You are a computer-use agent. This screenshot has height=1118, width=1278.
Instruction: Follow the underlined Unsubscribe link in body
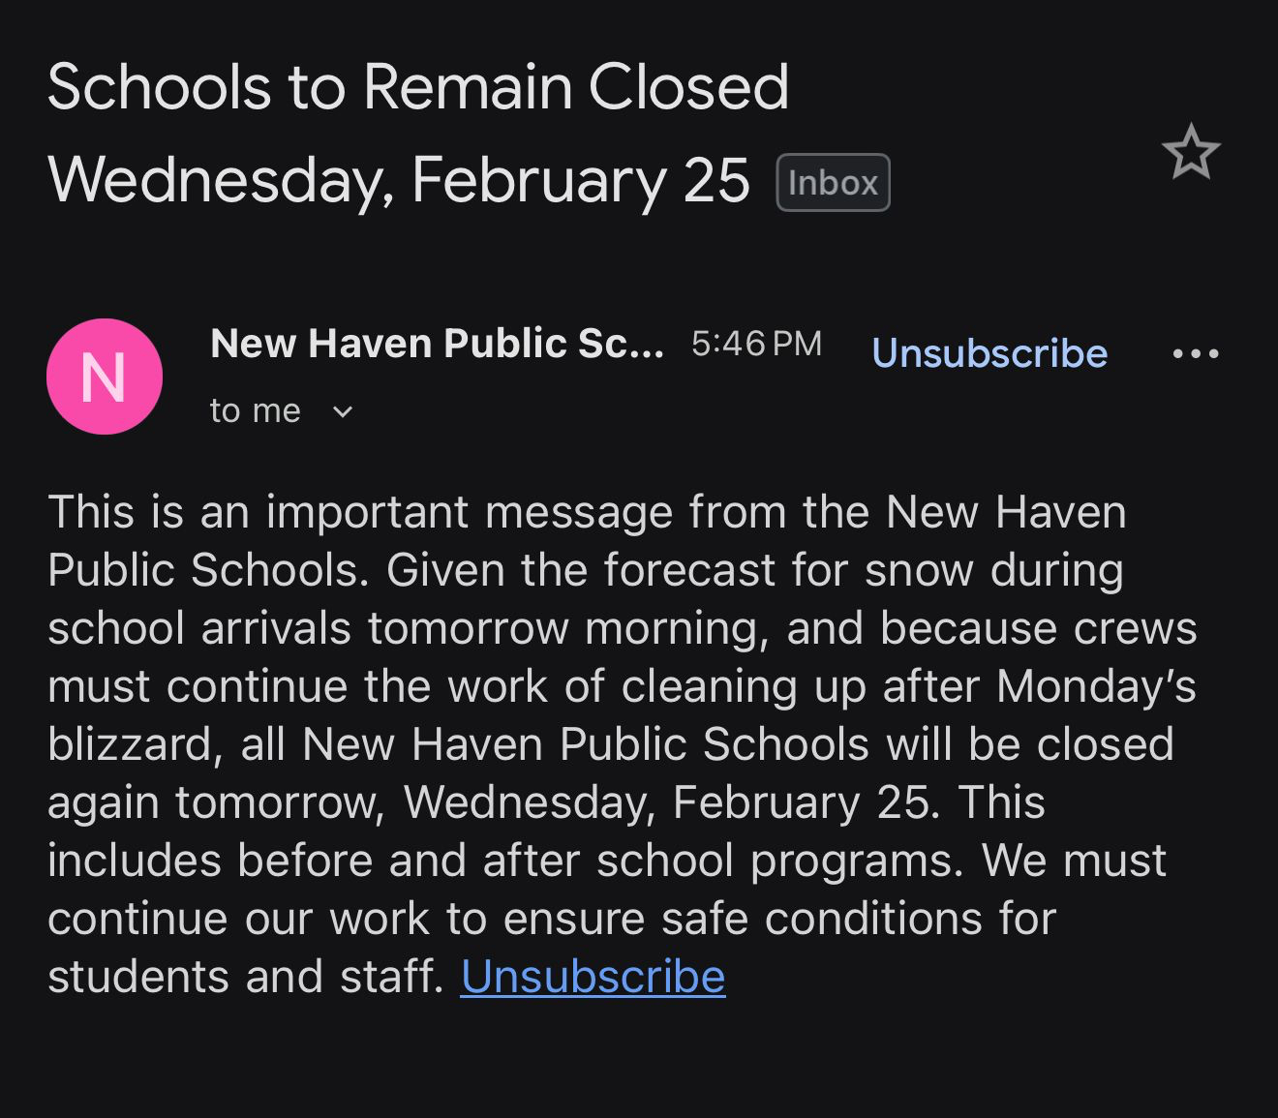click(x=593, y=977)
